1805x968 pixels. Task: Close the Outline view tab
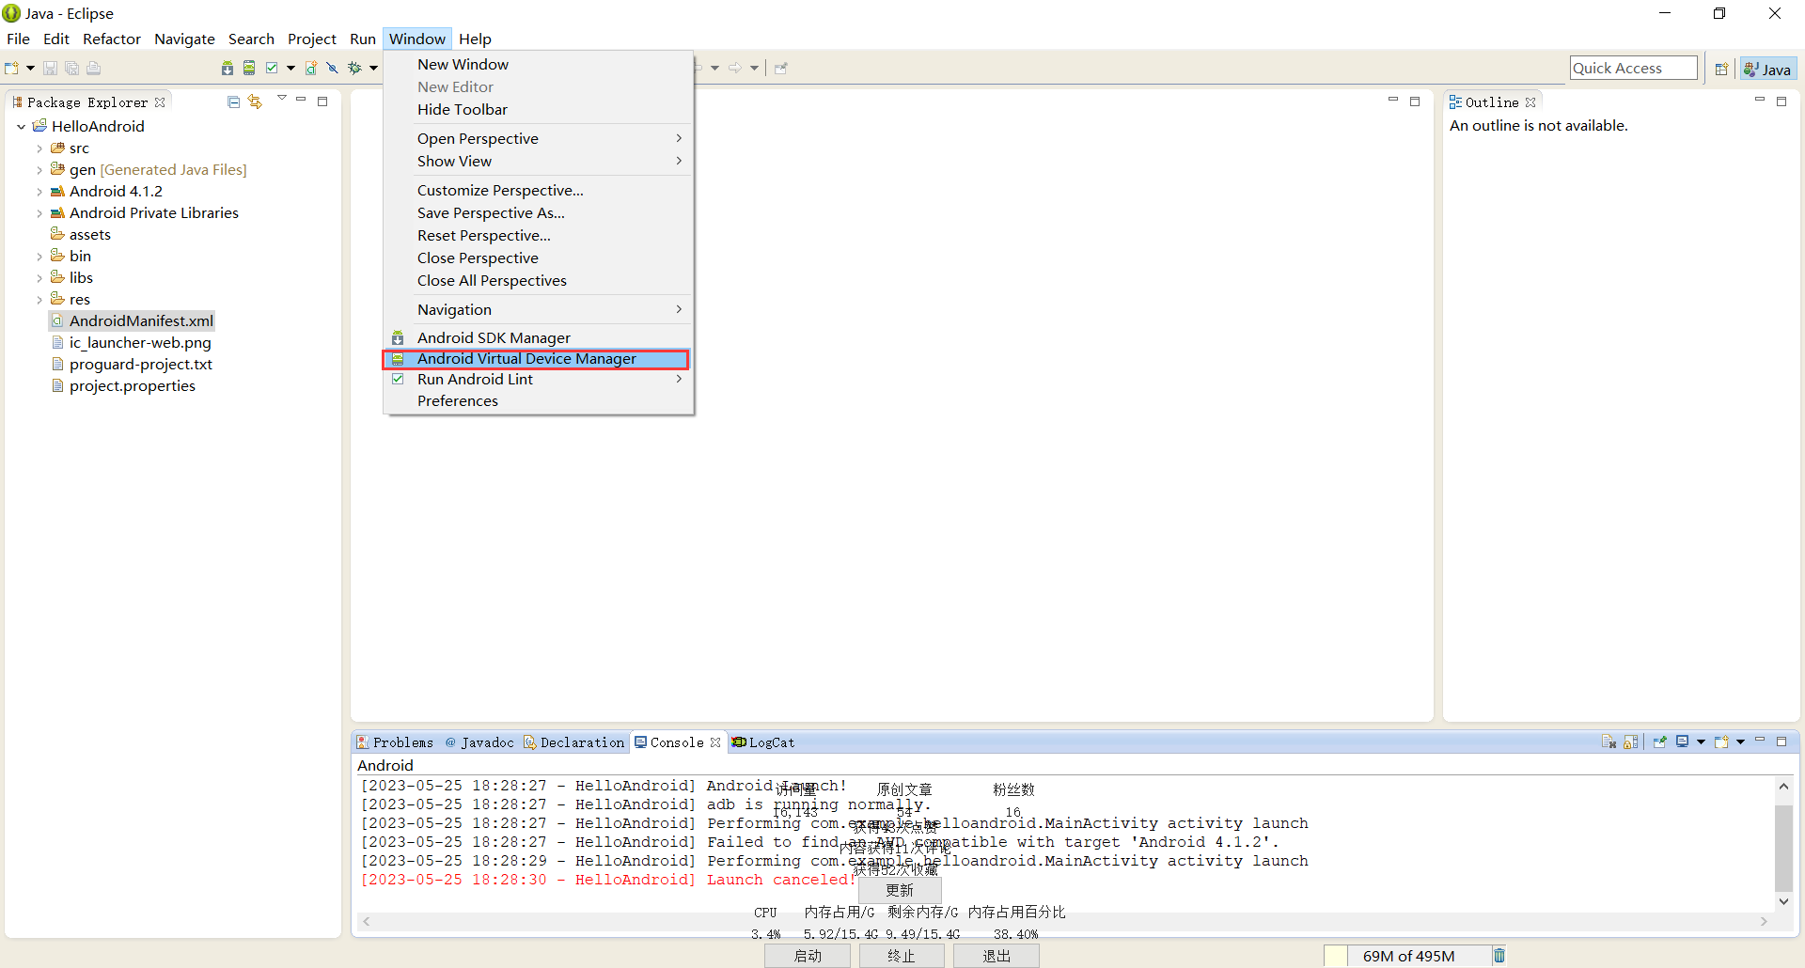pyautogui.click(x=1530, y=102)
